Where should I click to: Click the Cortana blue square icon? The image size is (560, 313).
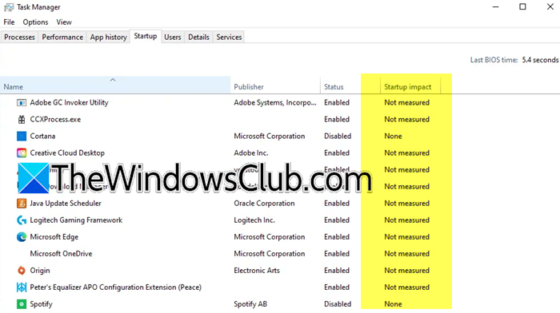tap(22, 137)
